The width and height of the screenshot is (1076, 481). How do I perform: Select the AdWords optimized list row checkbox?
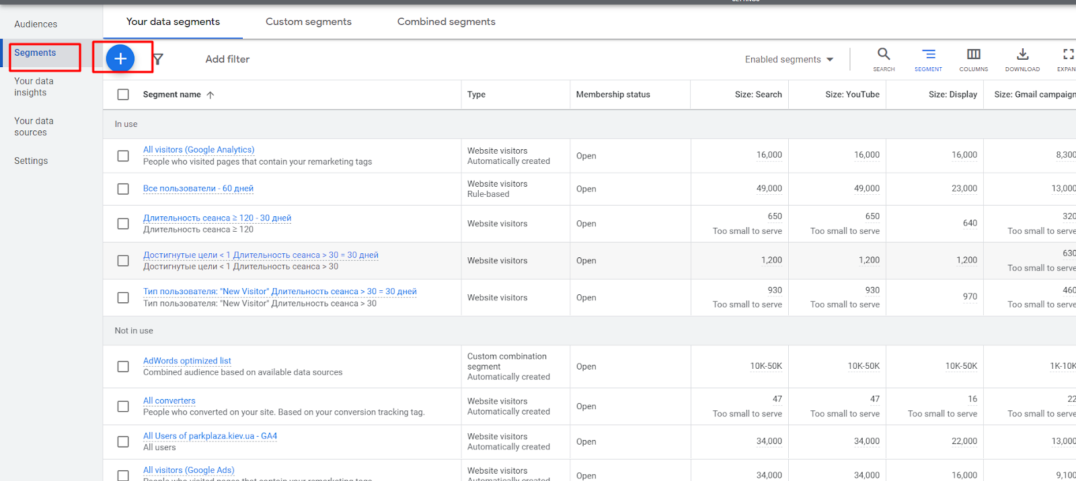pyautogui.click(x=123, y=367)
